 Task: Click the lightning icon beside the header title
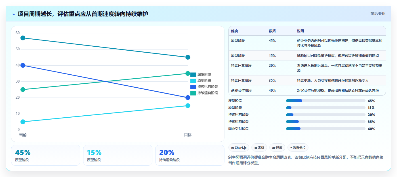13,14
